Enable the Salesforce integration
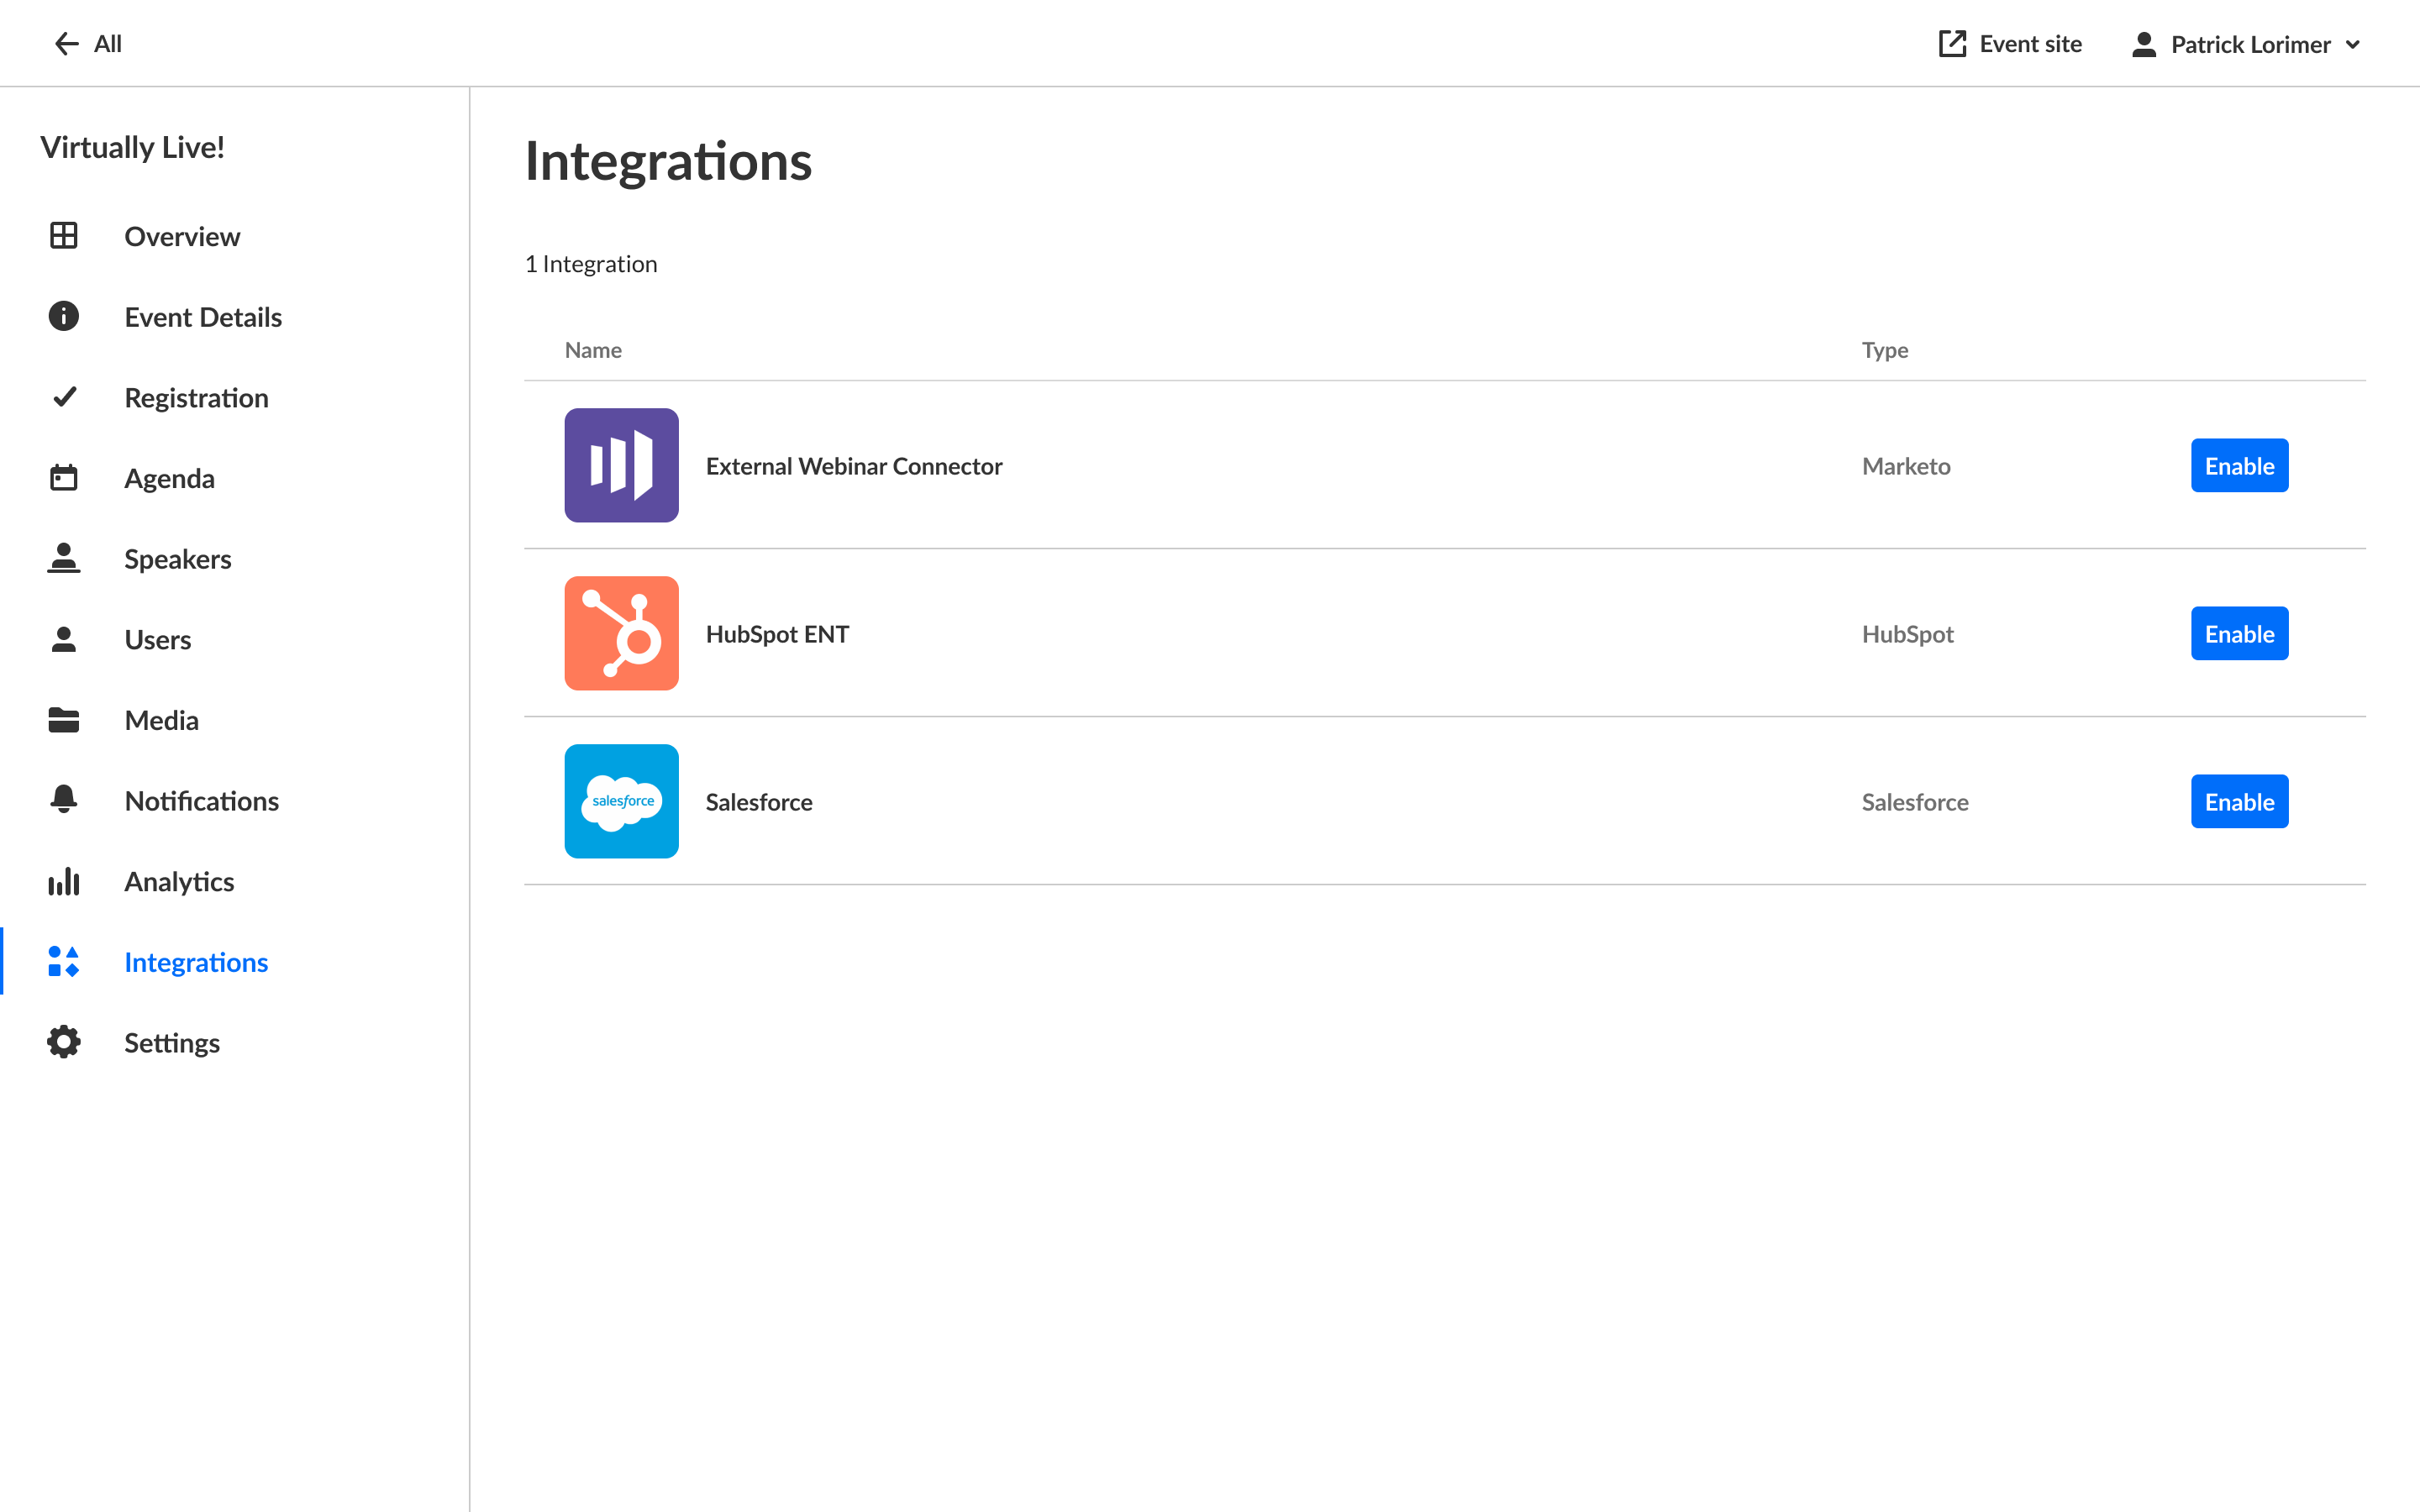2420x1512 pixels. pos(2238,801)
